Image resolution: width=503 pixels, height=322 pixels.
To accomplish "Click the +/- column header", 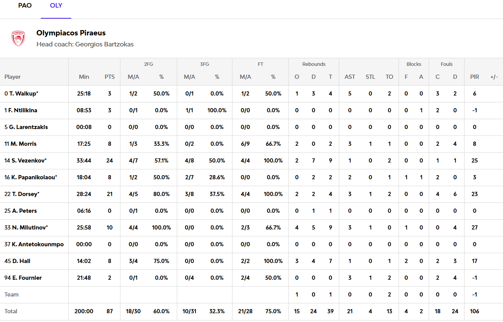I will (494, 77).
